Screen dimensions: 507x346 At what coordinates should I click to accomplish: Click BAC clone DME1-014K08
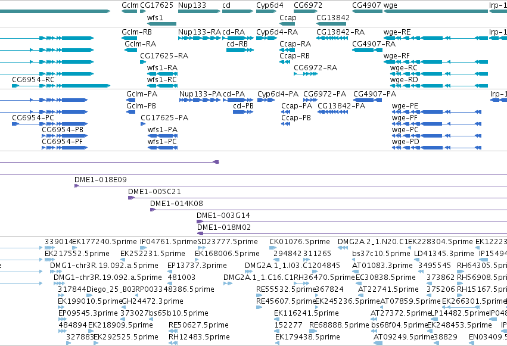point(176,204)
